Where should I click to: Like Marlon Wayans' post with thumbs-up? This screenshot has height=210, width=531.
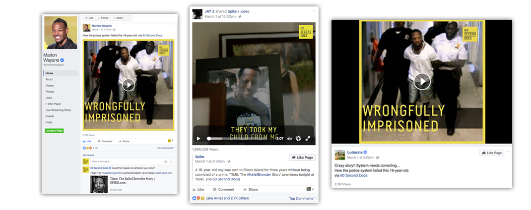click(87, 141)
